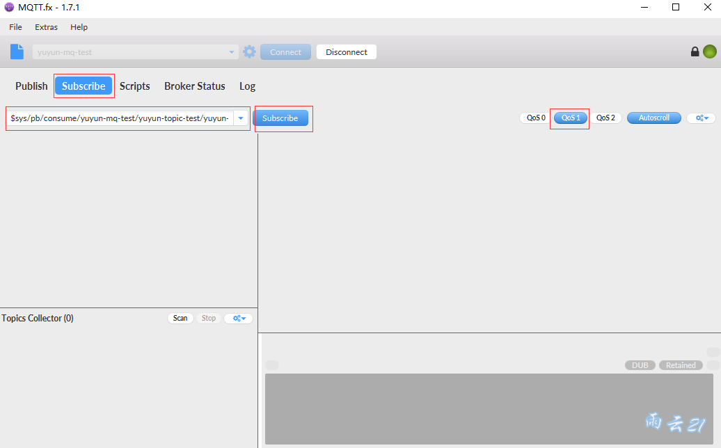Image resolution: width=721 pixels, height=448 pixels.
Task: Click the blue Subscribe button beside topic field
Action: pyautogui.click(x=280, y=118)
